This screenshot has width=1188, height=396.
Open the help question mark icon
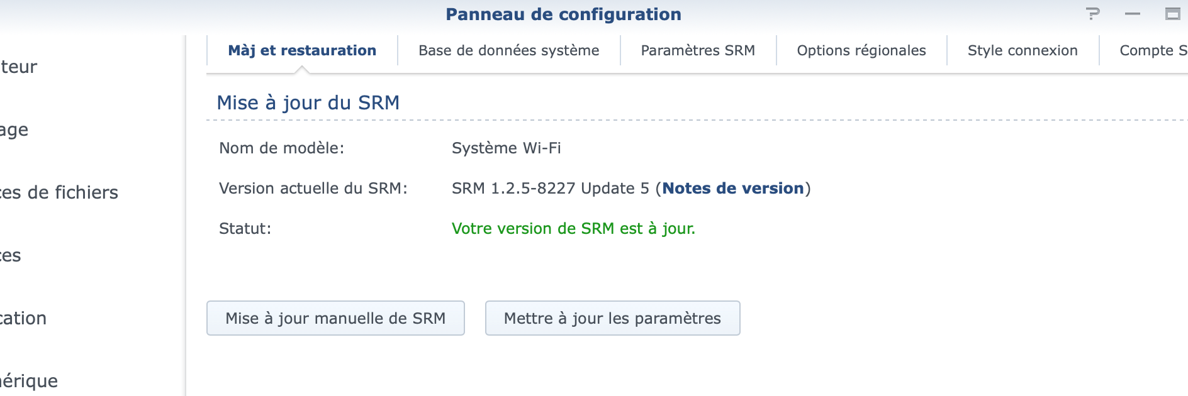(1094, 14)
